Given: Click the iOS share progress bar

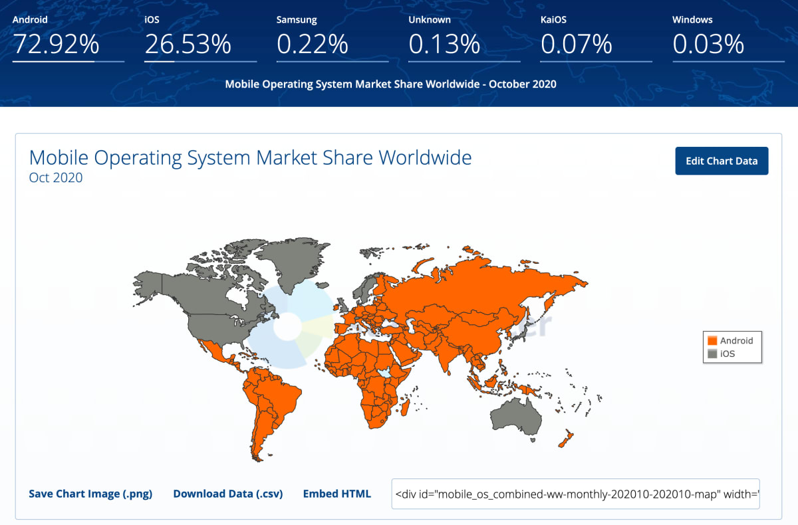Looking at the screenshot, I should click(200, 61).
